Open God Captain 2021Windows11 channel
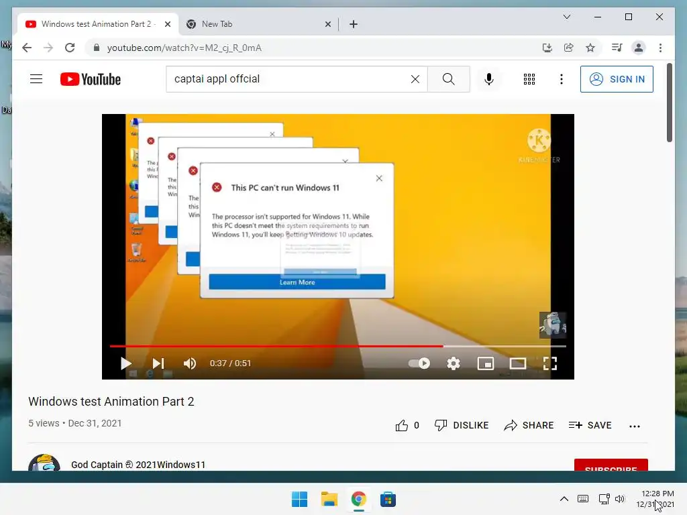The image size is (687, 515). pos(138,465)
